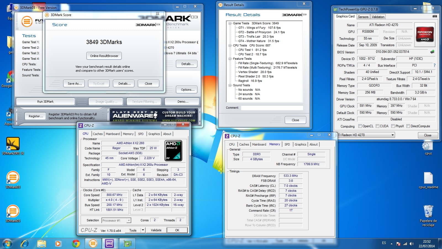Open 3DMark03 desktop shortcut
Image resolution: width=442 pixels, height=249 pixels.
(13, 180)
